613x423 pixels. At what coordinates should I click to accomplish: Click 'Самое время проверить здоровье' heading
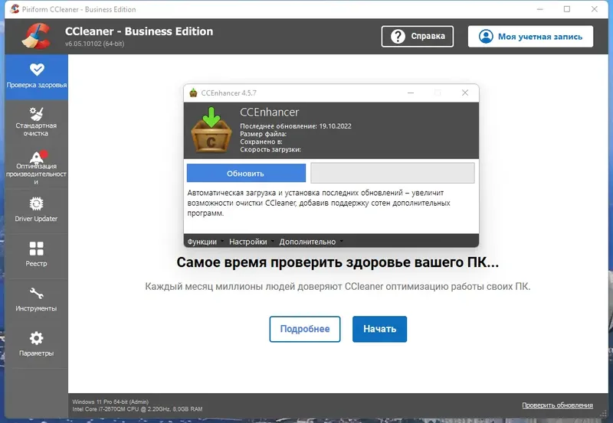(337, 262)
